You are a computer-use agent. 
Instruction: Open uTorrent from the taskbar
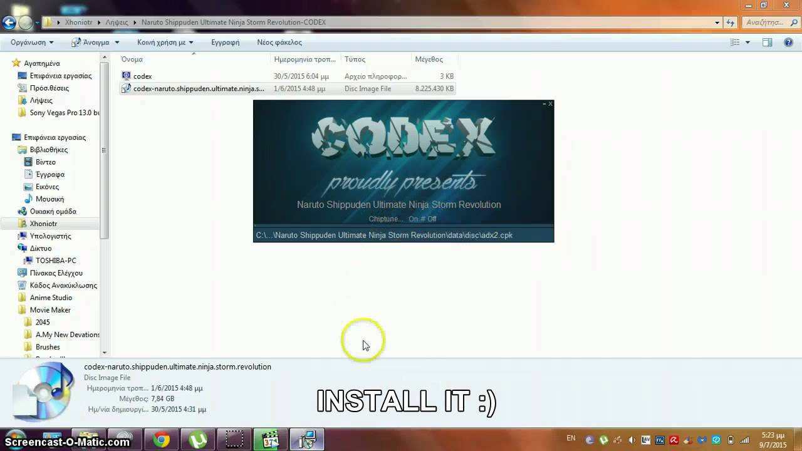click(198, 440)
